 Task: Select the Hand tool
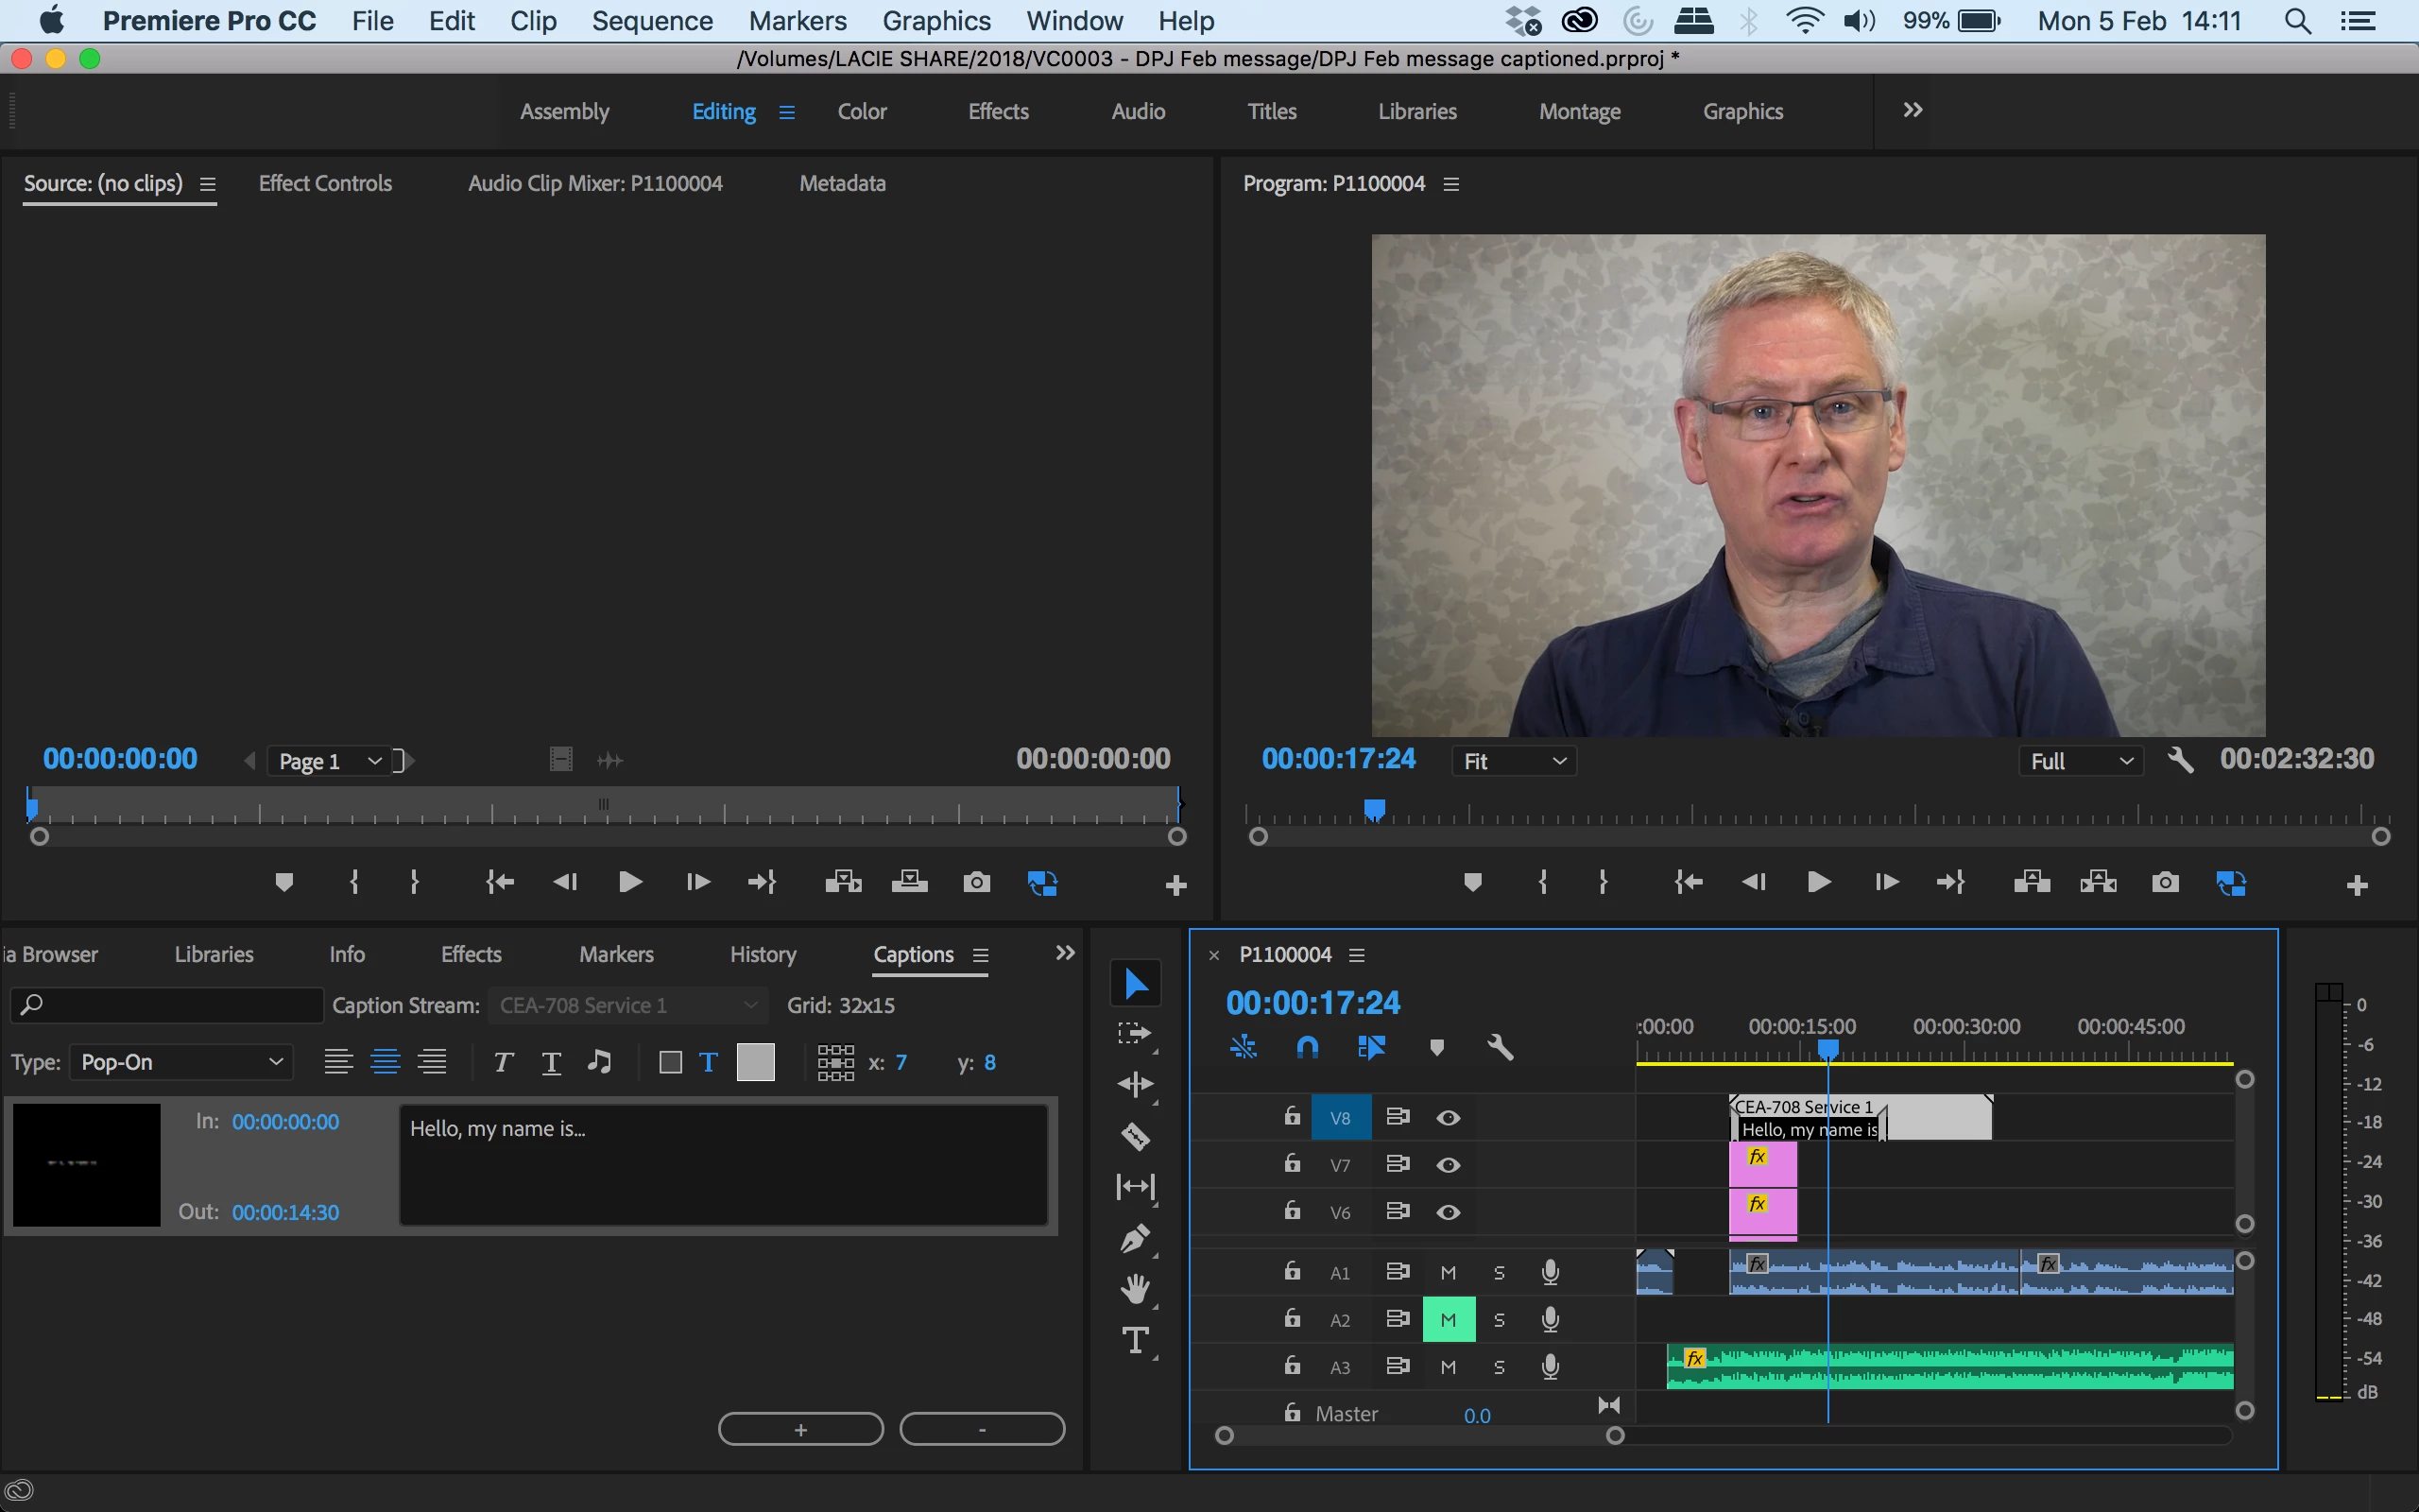click(1135, 1289)
